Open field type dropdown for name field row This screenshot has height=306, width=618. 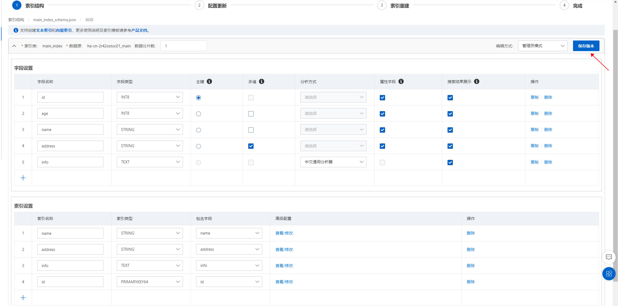tap(150, 130)
